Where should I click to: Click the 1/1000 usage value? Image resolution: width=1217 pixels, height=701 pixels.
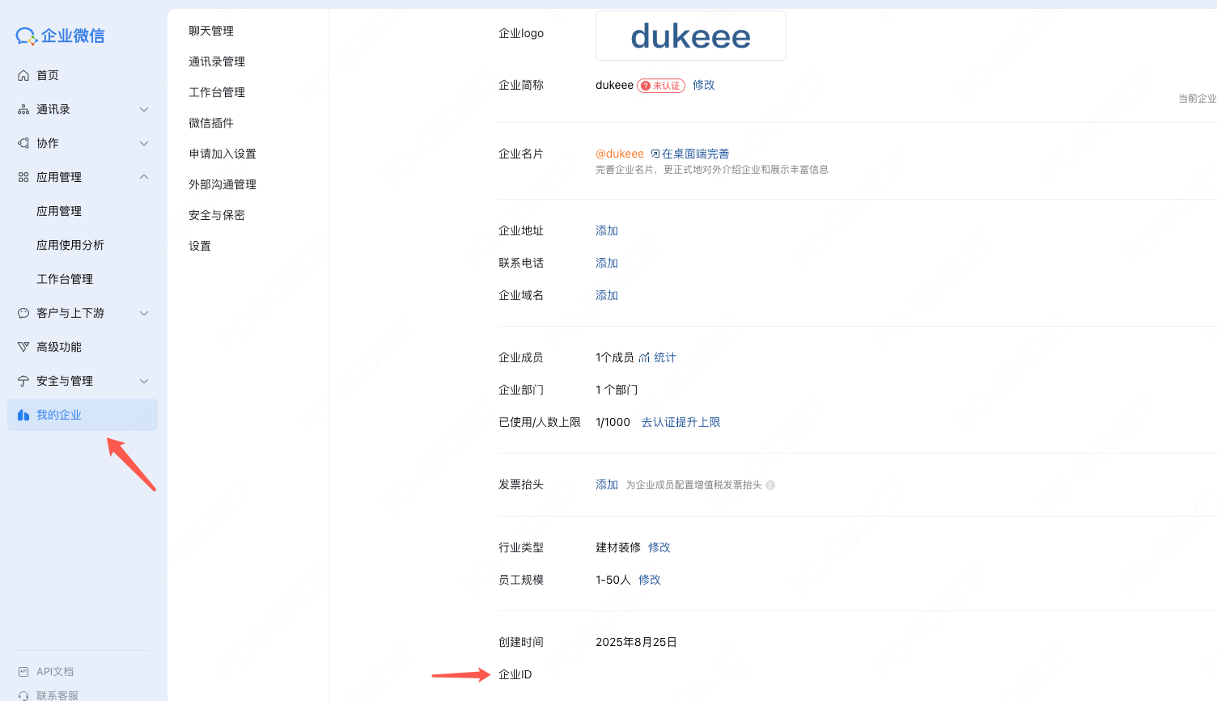pyautogui.click(x=613, y=422)
